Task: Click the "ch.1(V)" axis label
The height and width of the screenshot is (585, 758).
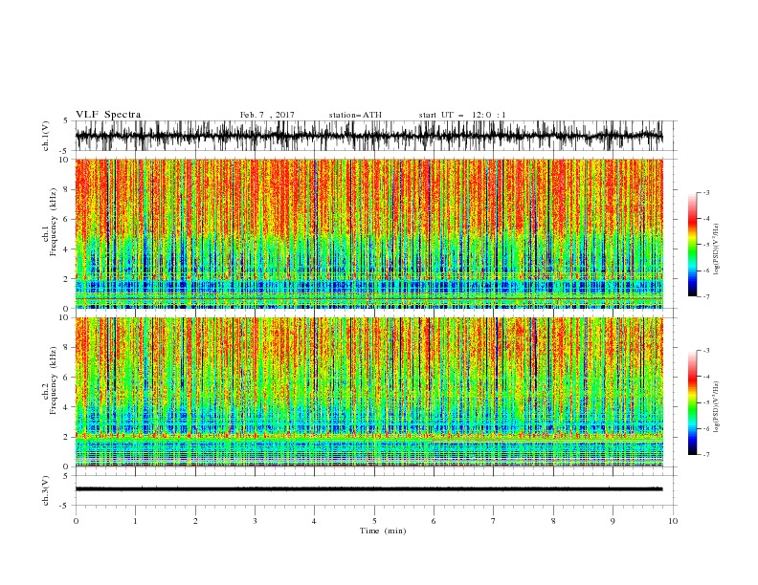Action: pyautogui.click(x=46, y=136)
